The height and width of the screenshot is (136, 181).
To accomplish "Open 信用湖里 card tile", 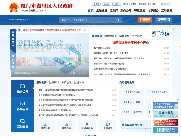I will click(108, 126).
